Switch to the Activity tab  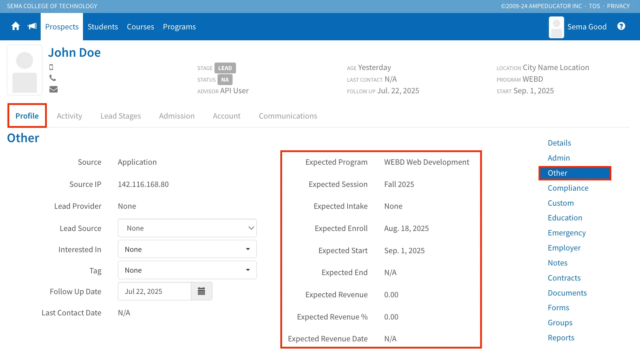click(x=69, y=116)
